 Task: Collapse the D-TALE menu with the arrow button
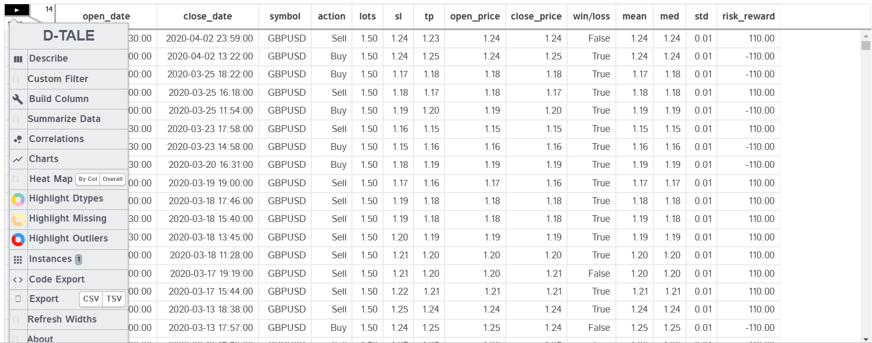17,9
